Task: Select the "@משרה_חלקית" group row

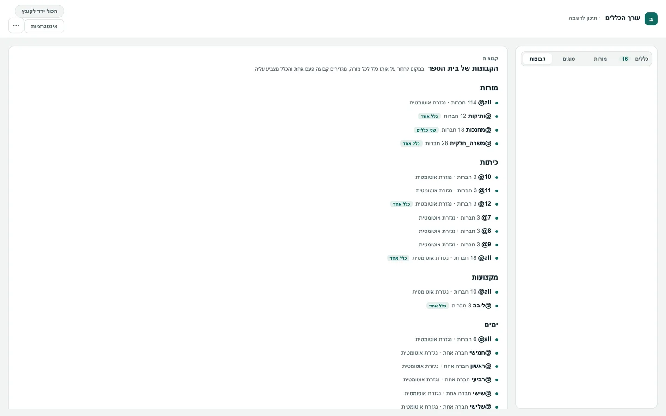Action: click(x=449, y=143)
